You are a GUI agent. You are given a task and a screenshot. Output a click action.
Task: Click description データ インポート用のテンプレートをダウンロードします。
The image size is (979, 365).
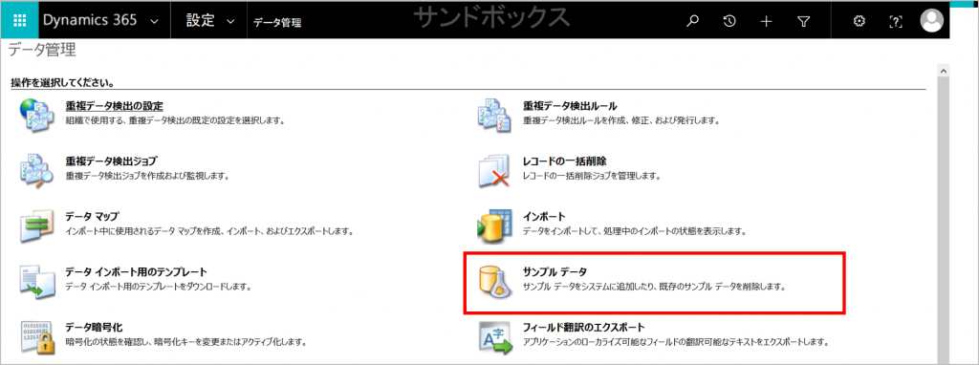(159, 287)
